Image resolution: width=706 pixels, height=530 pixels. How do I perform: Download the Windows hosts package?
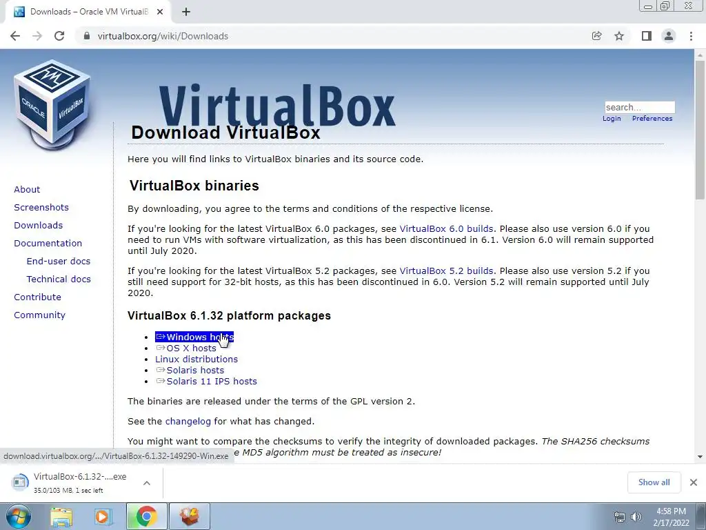pyautogui.click(x=194, y=337)
